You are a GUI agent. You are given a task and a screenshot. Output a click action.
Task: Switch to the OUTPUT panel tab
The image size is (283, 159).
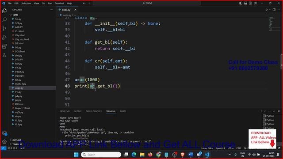click(x=78, y=111)
